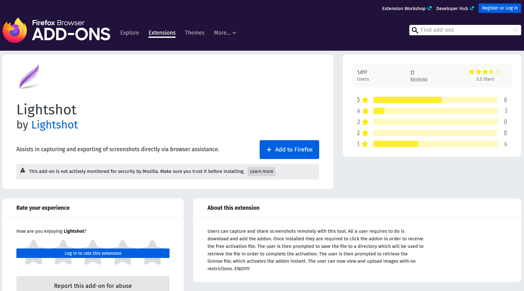The width and height of the screenshot is (524, 291).
Task: Switch to the Themes tab
Action: [194, 33]
